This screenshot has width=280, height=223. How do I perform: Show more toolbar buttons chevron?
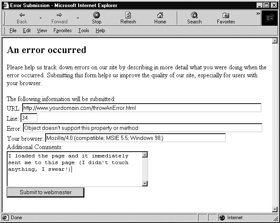(258, 14)
